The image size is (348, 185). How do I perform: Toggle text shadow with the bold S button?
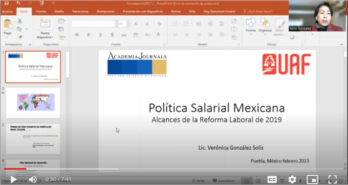[112, 35]
